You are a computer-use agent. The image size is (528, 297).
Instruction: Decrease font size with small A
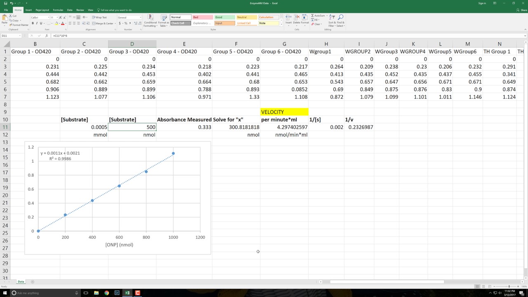click(65, 17)
